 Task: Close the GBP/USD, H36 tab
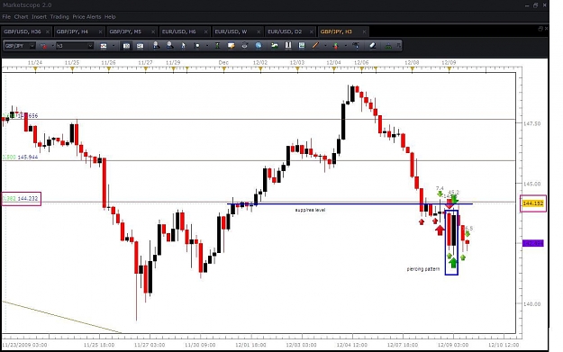click(x=48, y=32)
